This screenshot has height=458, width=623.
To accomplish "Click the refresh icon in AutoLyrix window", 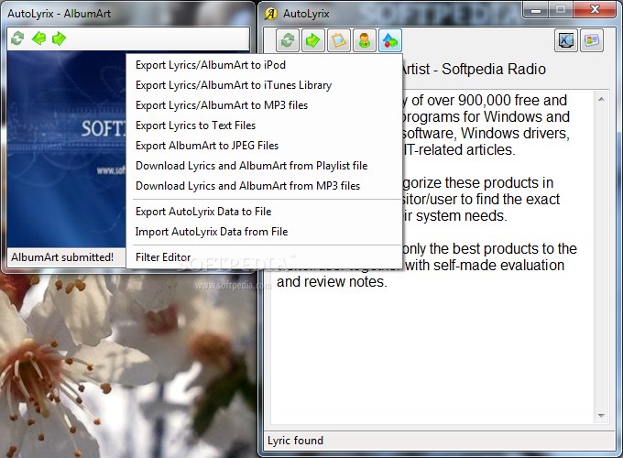I will (288, 40).
